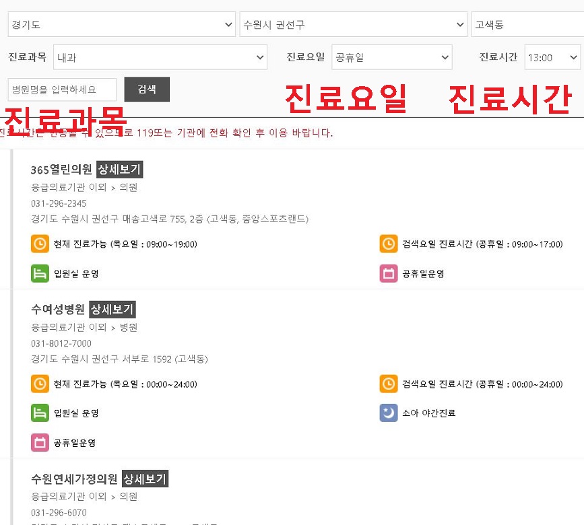Image resolution: width=584 pixels, height=525 pixels.
Task: Select the 수원연세가정의원 clinic name
Action: click(74, 479)
